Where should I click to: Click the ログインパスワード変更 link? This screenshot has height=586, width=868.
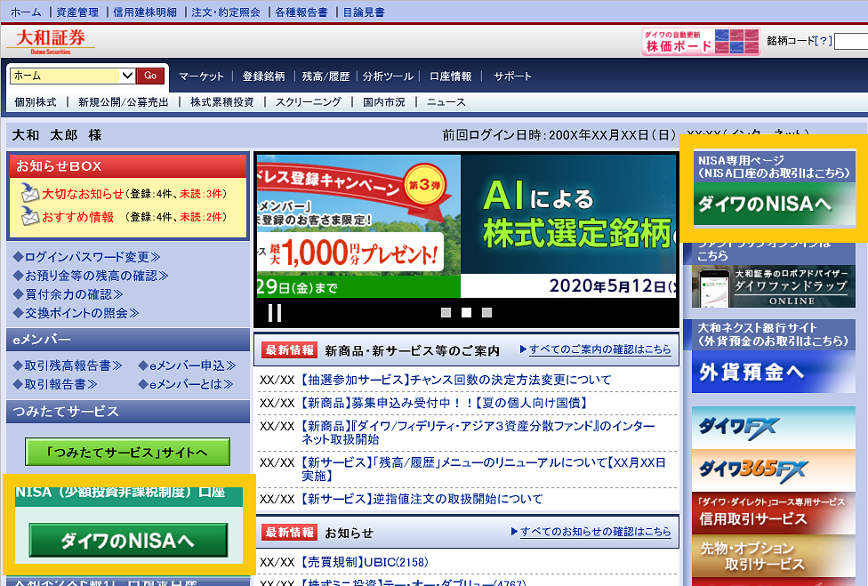87,257
